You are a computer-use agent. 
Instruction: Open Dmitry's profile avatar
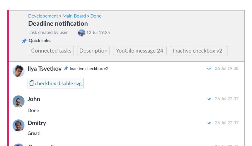tap(18, 125)
